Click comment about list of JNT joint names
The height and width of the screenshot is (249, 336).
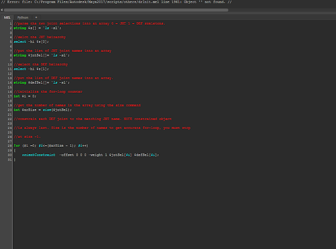coord(62,51)
